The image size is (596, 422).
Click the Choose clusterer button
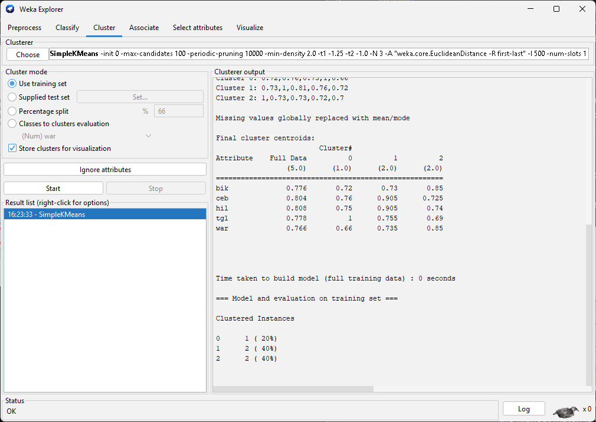pyautogui.click(x=28, y=55)
